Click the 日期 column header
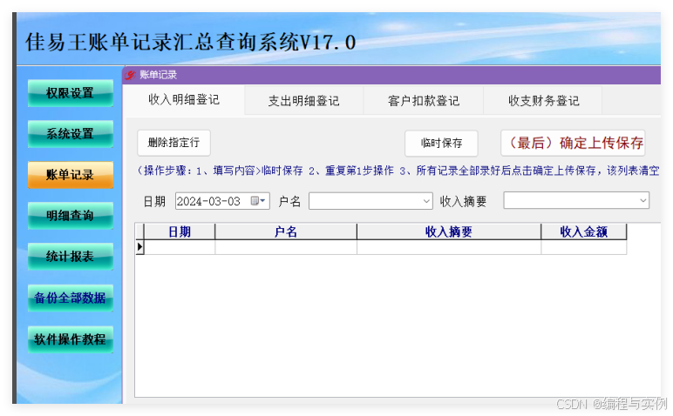This screenshot has width=673, height=416. [180, 231]
